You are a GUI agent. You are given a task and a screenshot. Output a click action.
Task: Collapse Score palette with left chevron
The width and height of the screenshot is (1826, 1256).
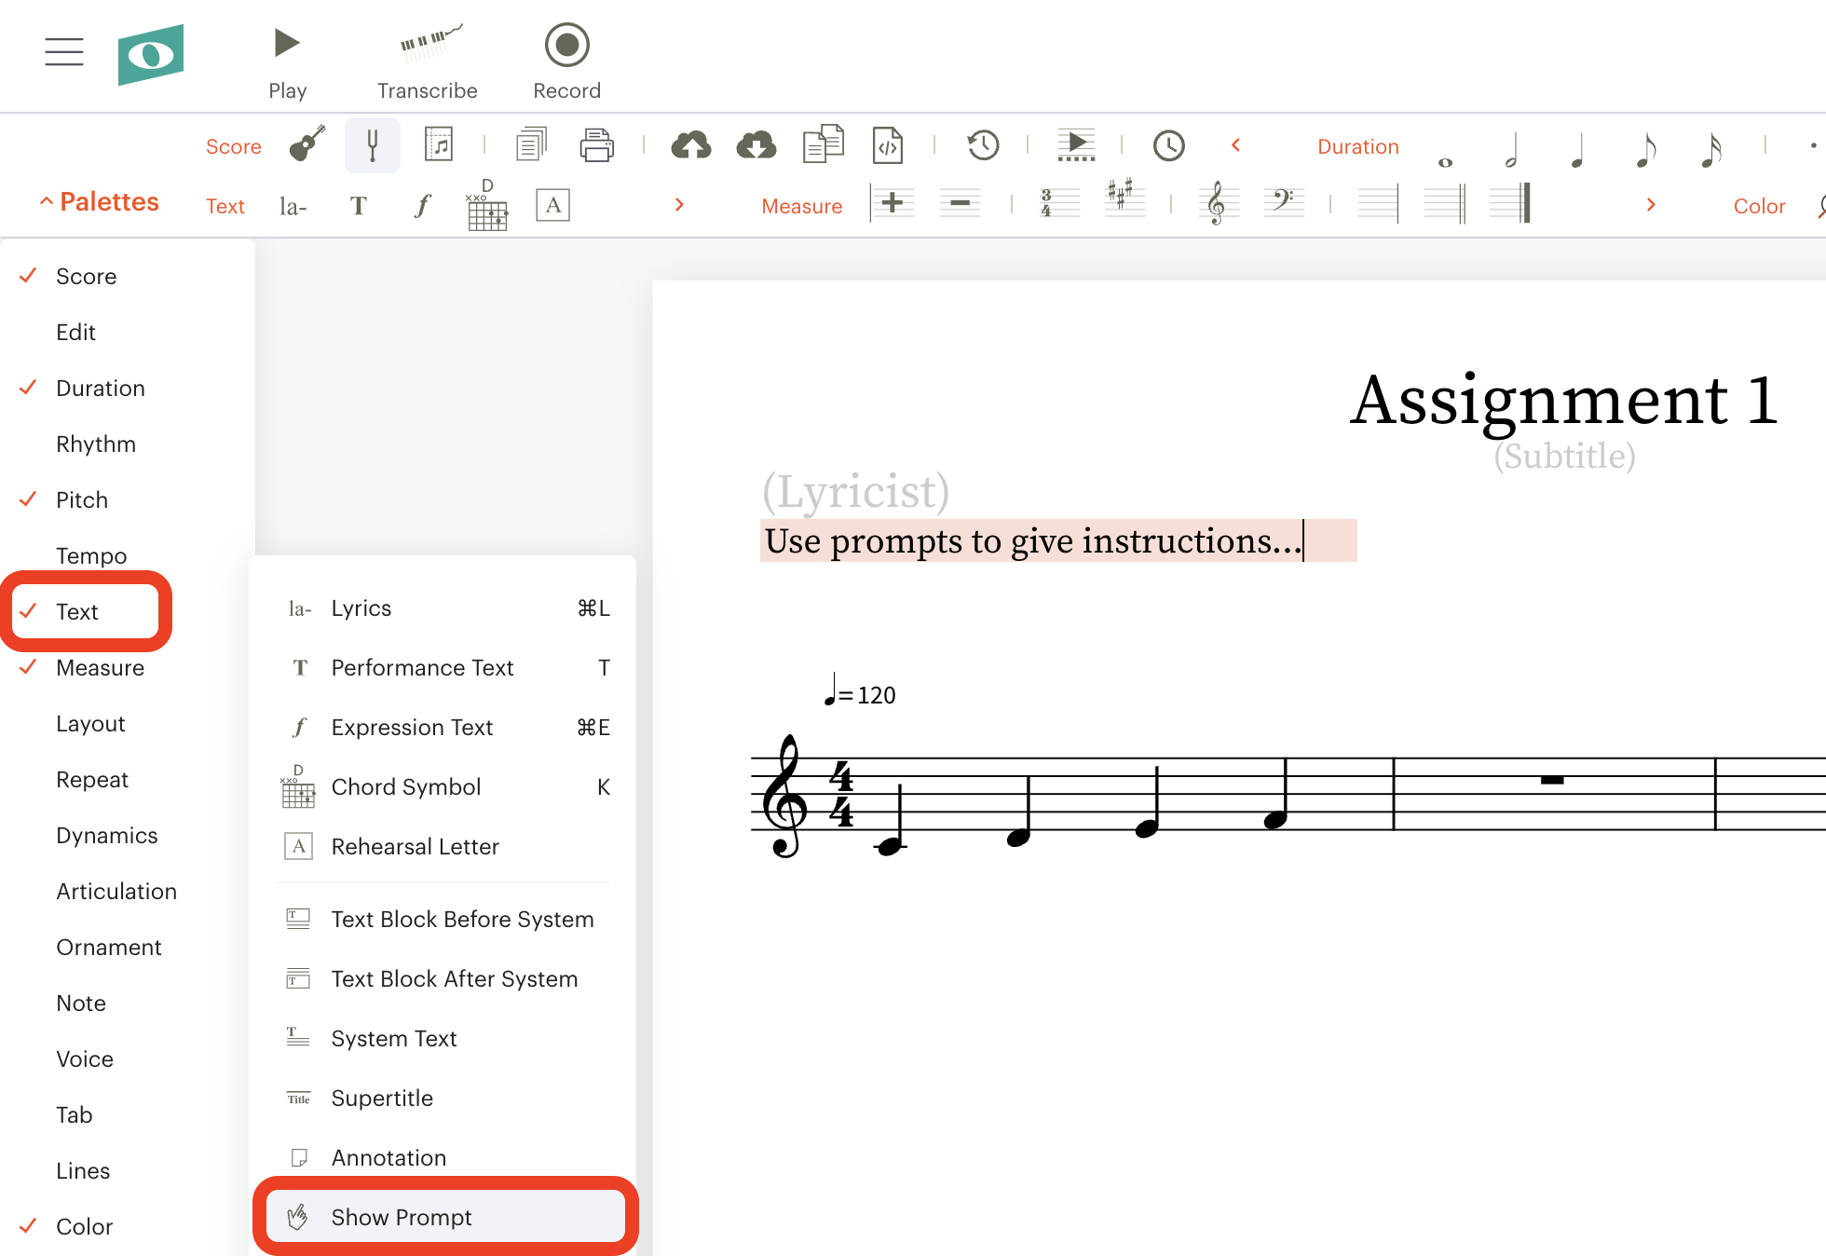[1236, 145]
